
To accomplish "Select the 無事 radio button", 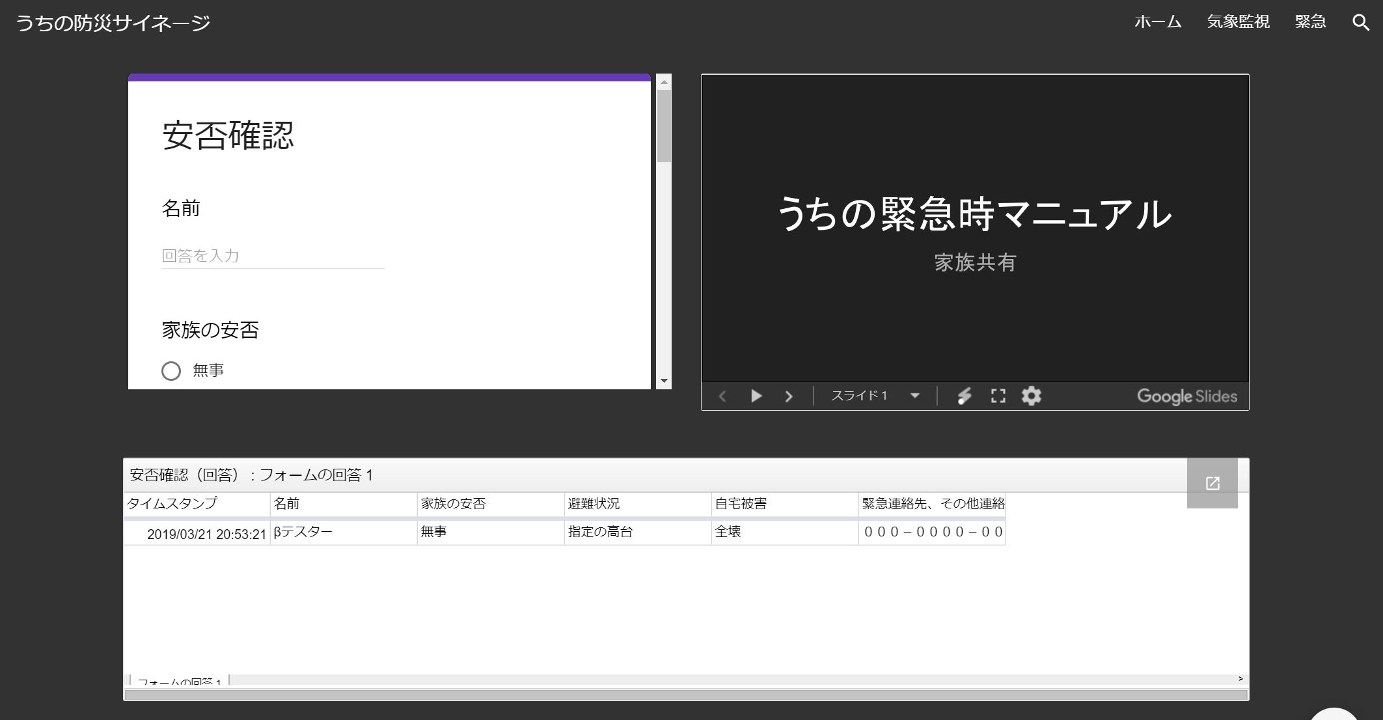I will [171, 371].
